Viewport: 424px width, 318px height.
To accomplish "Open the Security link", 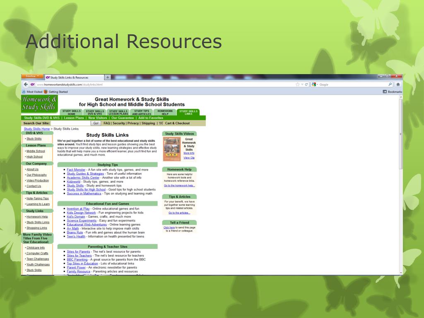I will (119, 123).
